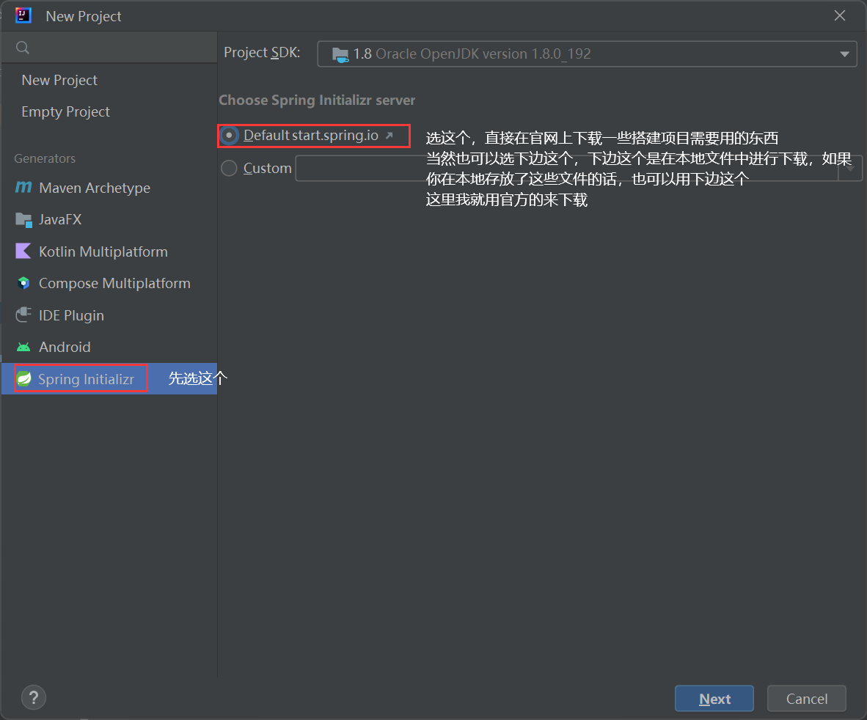Screen dimensions: 867x720
Task: Select the Custom server radio button
Action: pos(229,168)
